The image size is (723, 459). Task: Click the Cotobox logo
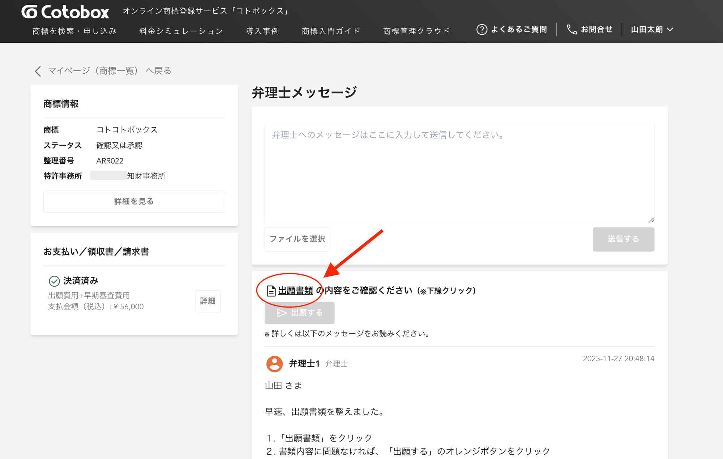(x=65, y=12)
